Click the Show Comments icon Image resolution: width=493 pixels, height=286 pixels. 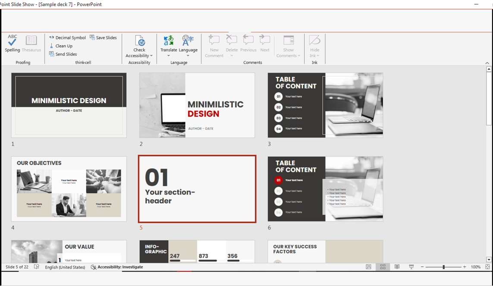[288, 41]
